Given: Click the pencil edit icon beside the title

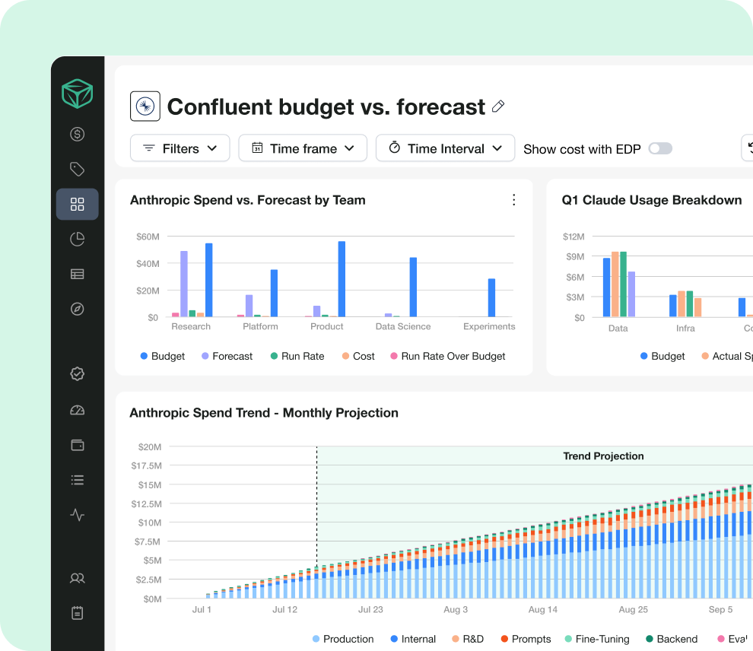Looking at the screenshot, I should click(x=498, y=106).
